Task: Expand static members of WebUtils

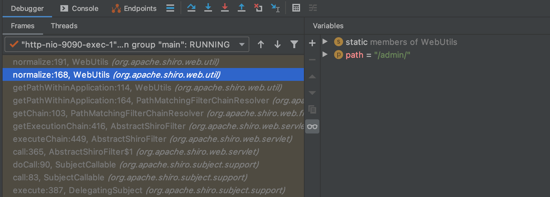Action: [x=325, y=41]
